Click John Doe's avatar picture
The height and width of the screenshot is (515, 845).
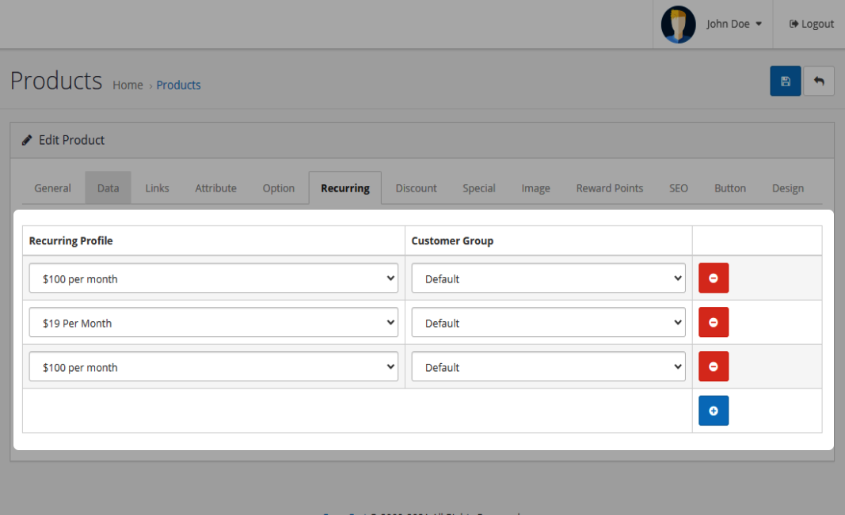coord(678,25)
